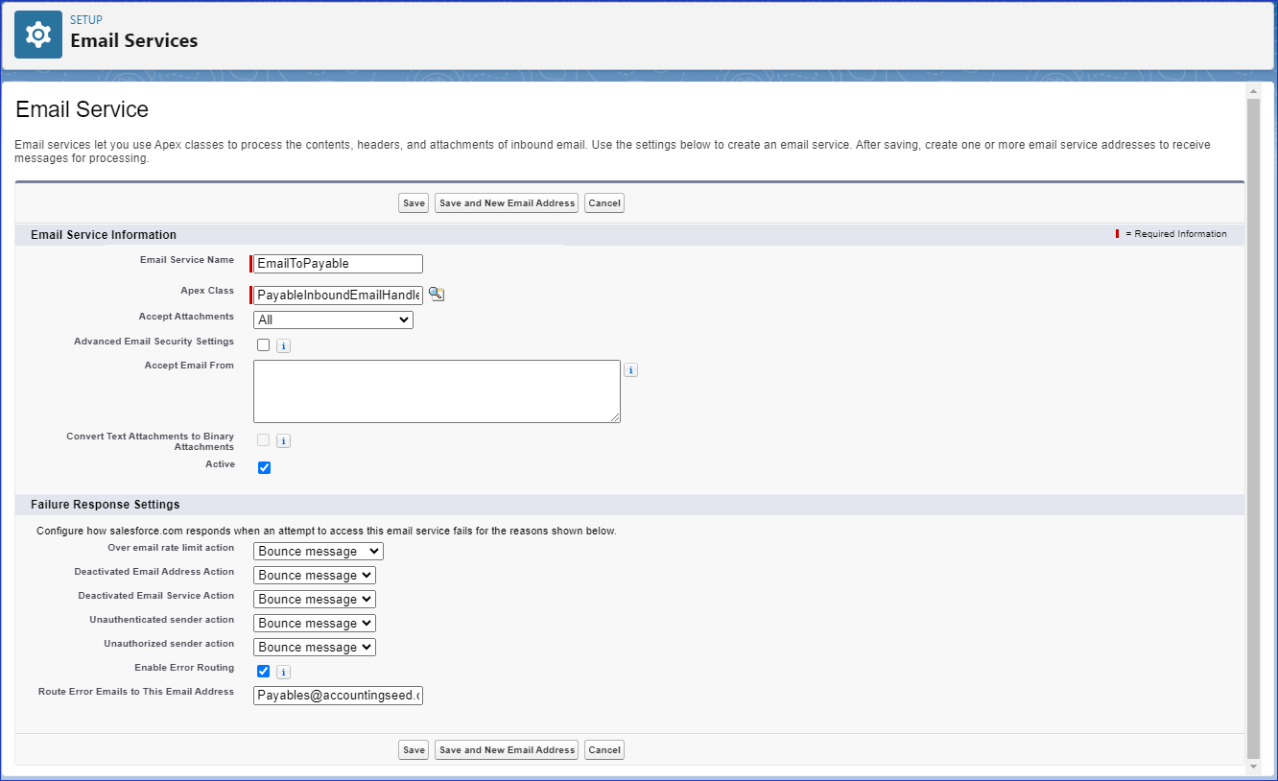
Task: Click info icon next to Accept Email From
Action: 630,370
